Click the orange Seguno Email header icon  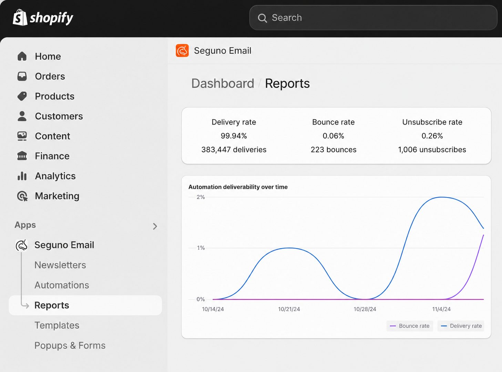pyautogui.click(x=182, y=51)
